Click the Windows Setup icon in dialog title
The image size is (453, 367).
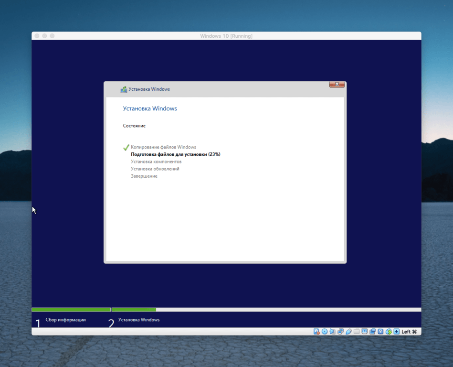(x=124, y=89)
